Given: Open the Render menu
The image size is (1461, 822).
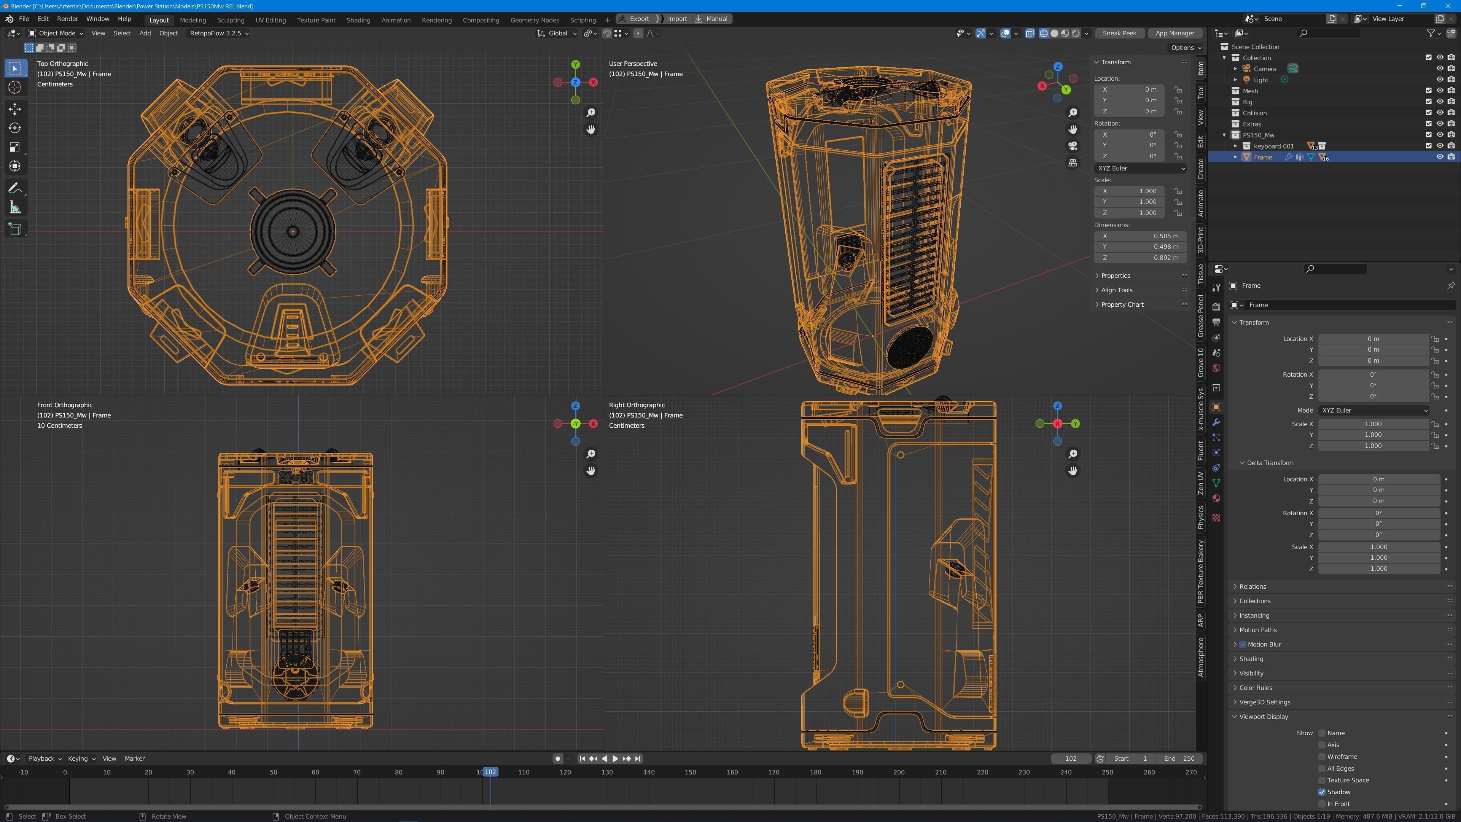Looking at the screenshot, I should 67,19.
